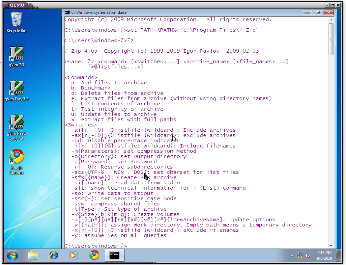The width and height of the screenshot is (346, 265).
Task: Open the Windows Start menu
Action: pos(12,255)
